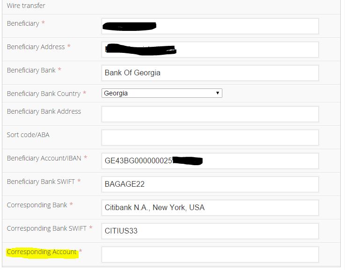Click the Beneficiary name input field
Screen dimensions: 345x270
tap(210, 26)
